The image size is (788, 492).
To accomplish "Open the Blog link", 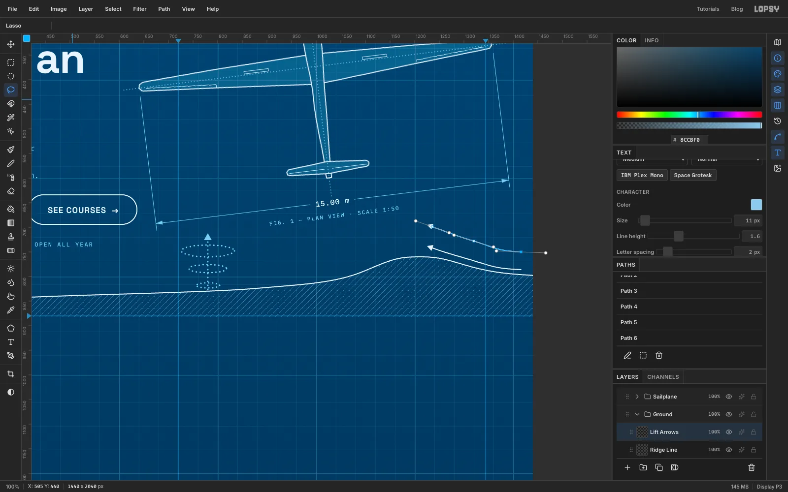I will 737,9.
